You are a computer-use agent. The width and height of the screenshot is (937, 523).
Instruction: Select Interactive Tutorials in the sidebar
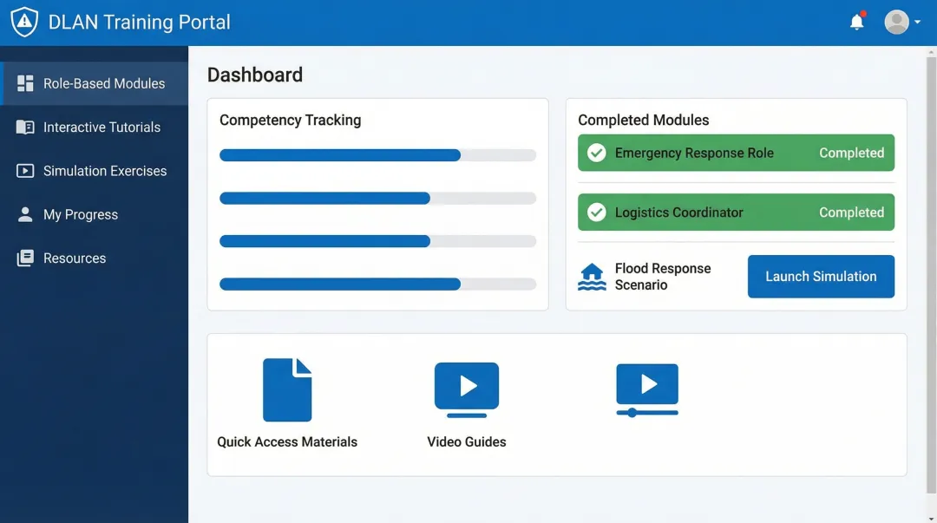point(102,127)
